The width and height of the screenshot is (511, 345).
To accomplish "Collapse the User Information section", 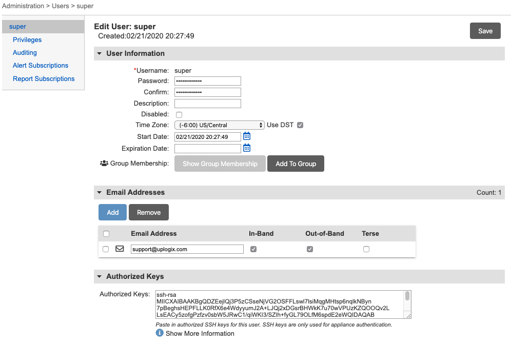I will 99,53.
